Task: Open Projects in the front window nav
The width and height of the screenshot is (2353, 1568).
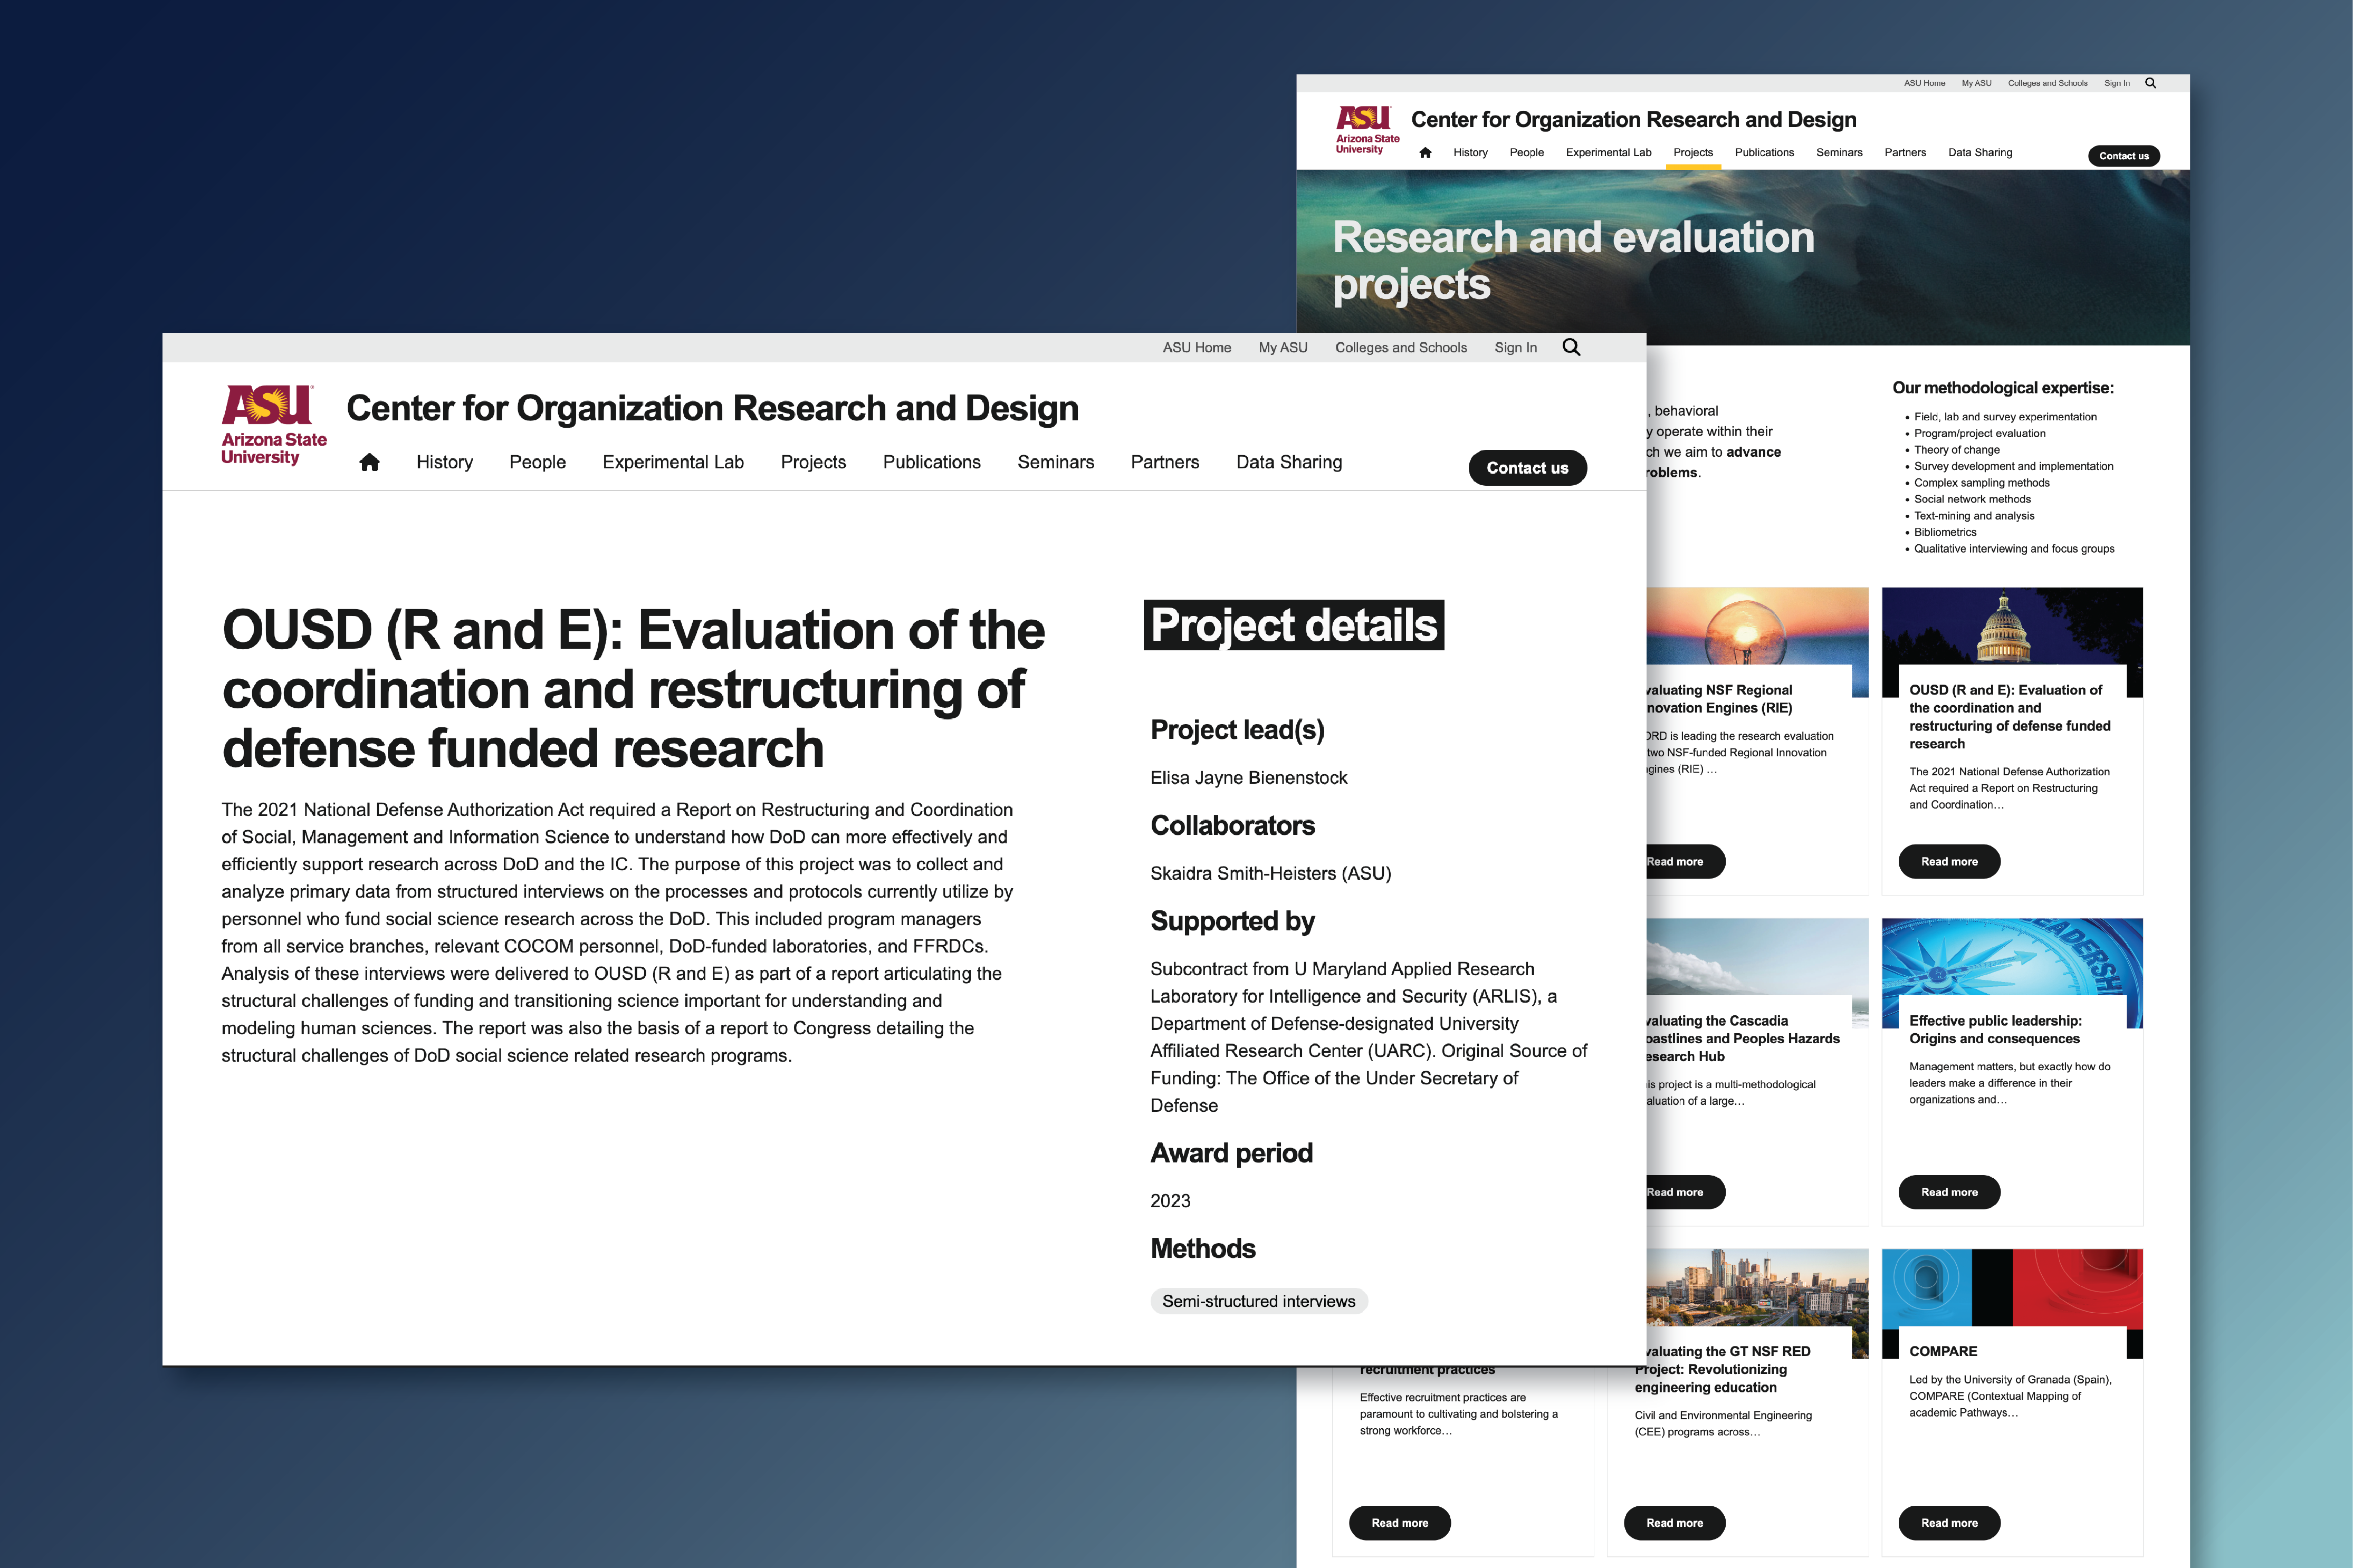Action: coord(813,462)
